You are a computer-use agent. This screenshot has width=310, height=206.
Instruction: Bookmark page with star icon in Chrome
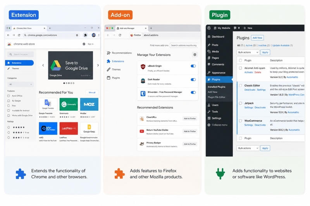pos(77,35)
